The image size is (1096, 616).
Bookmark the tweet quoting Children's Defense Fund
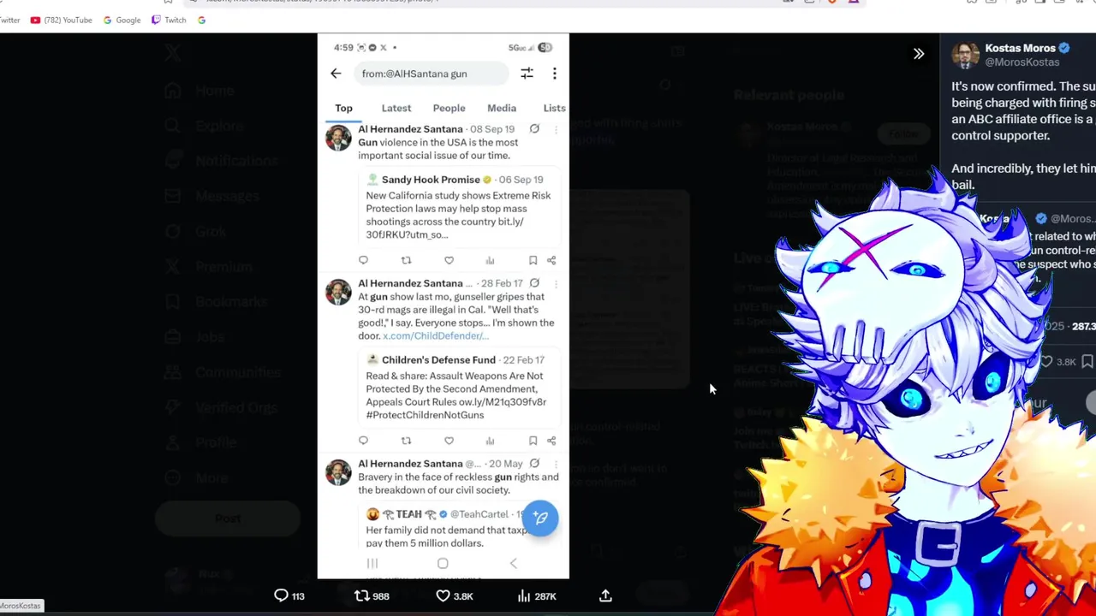click(533, 441)
